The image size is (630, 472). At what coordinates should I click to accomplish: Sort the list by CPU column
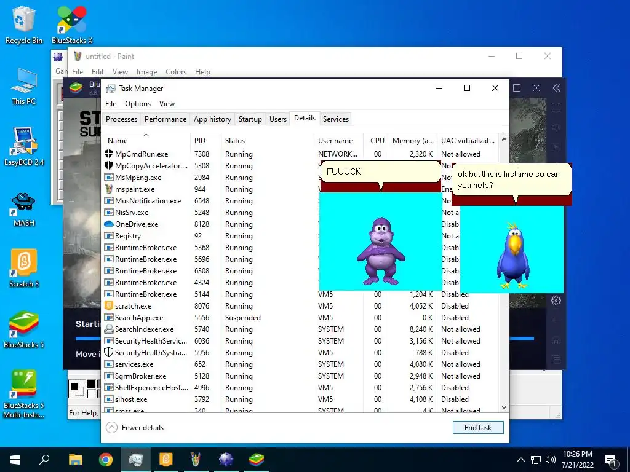[x=376, y=141]
